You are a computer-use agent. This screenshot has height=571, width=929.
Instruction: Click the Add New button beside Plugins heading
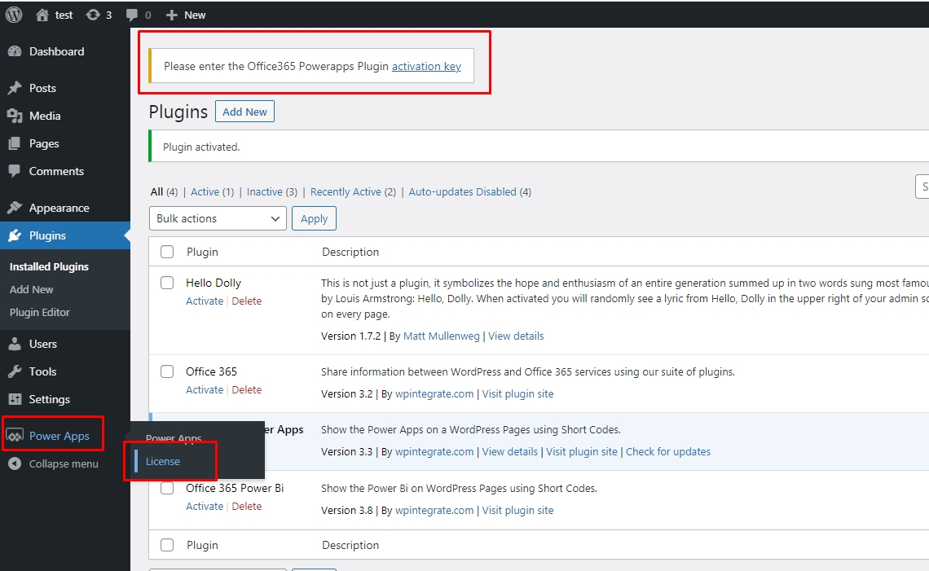244,112
